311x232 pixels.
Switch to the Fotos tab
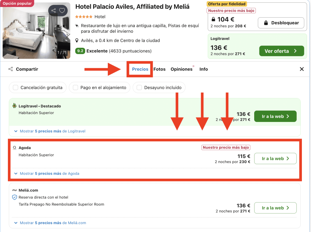(x=159, y=69)
